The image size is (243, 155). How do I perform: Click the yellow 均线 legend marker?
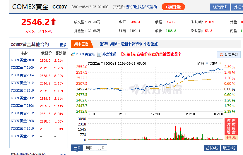[x=220, y=63]
